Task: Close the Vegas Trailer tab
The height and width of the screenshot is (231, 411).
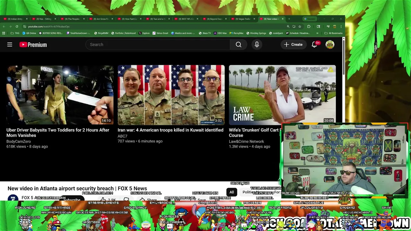Action: coord(254,19)
